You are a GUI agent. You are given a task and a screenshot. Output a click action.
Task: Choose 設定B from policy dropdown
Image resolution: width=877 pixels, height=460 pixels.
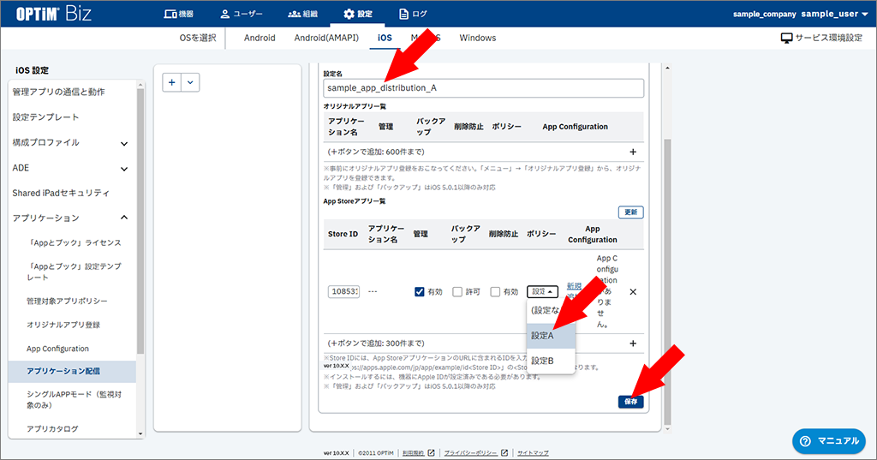(551, 361)
